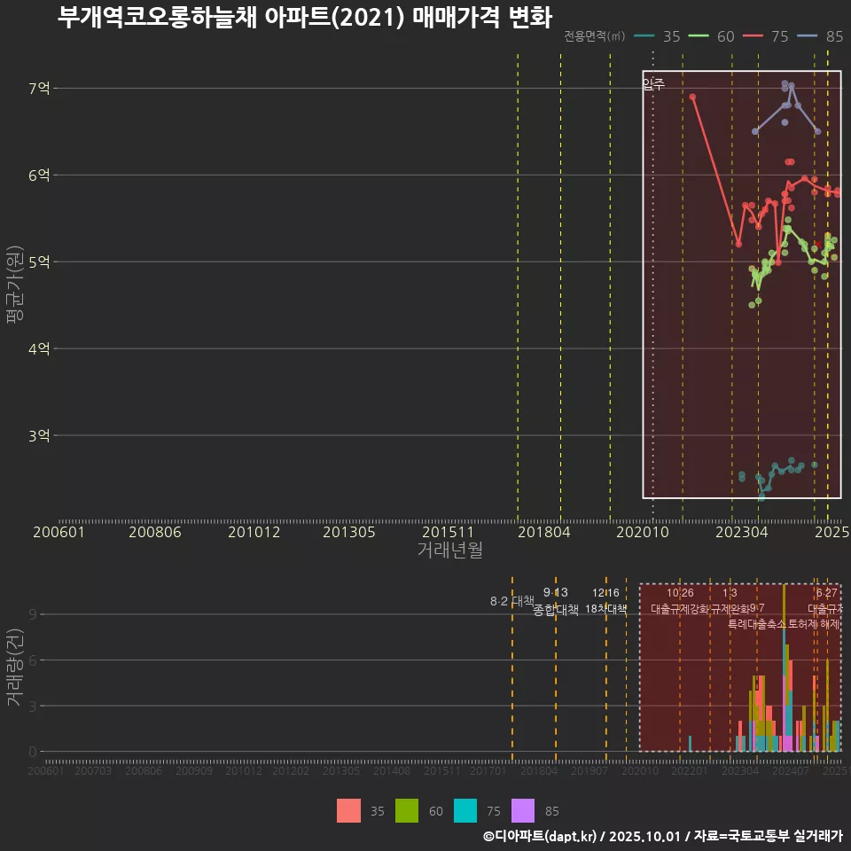Click the 거래량(건) y-axis title
851x851 pixels.
click(14, 668)
